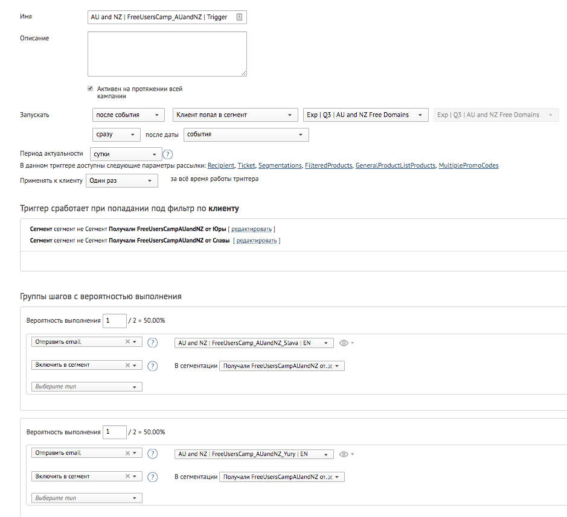Viewport: 567px width, 517px height.
Task: Expand the Клиент попал в сегмент dropdown
Action: pos(235,115)
